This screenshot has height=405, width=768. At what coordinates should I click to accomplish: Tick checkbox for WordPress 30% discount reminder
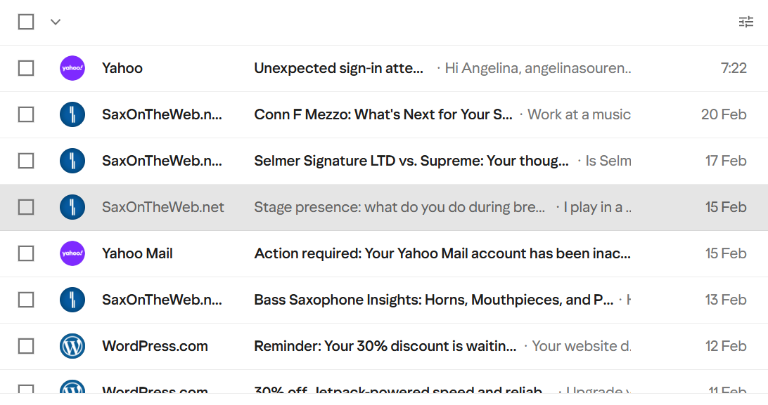click(x=26, y=346)
